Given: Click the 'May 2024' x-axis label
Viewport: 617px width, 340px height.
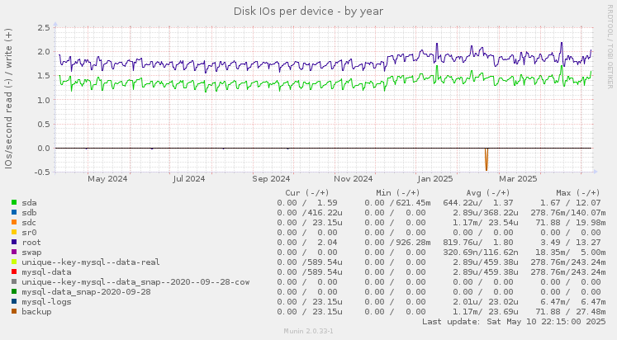Looking at the screenshot, I should pyautogui.click(x=107, y=179).
